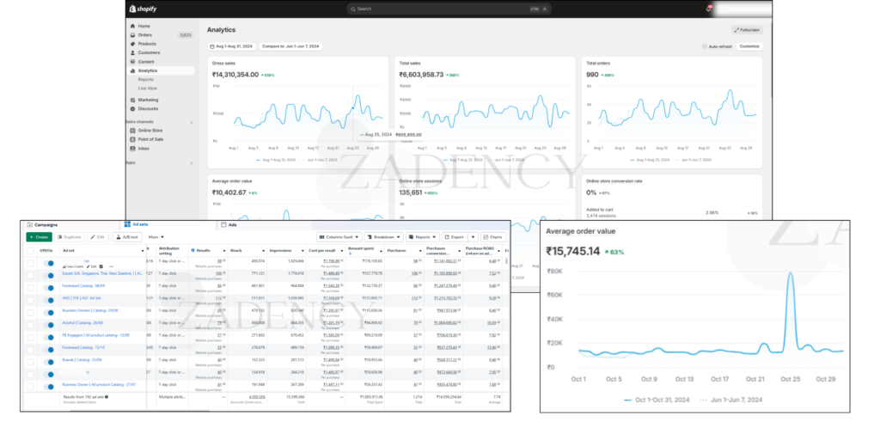The image size is (880, 440).
Task: Open the Orders section in sidebar
Action: point(144,35)
